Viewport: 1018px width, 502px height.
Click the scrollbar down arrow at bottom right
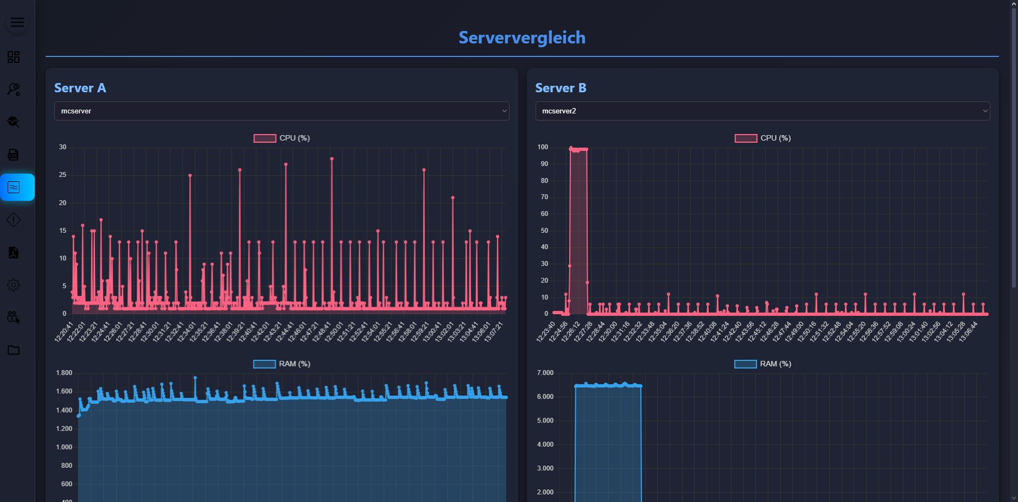pos(1013,497)
